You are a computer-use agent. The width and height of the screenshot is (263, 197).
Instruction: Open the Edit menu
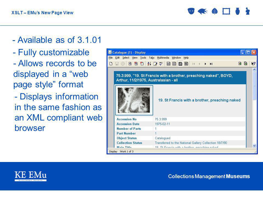(118, 58)
